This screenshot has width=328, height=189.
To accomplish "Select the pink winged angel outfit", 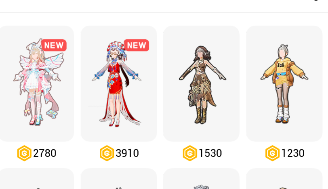I will point(37,83).
